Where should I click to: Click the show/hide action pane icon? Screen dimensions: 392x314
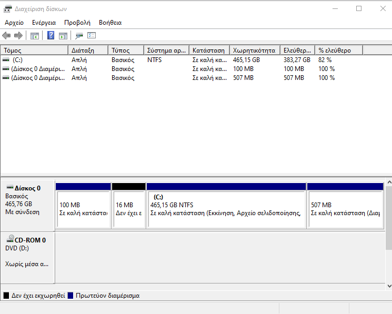tap(63, 36)
